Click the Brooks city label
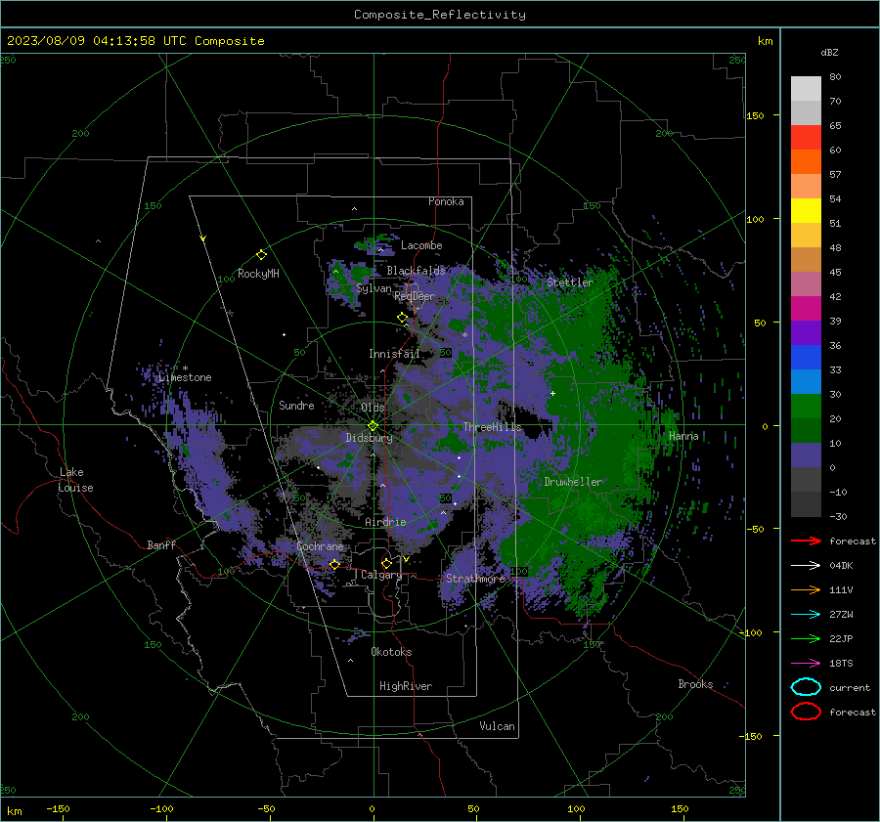The width and height of the screenshot is (880, 822). point(695,684)
